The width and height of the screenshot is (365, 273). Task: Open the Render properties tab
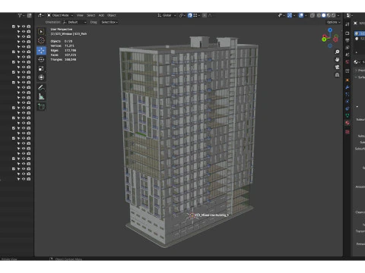coord(348,33)
